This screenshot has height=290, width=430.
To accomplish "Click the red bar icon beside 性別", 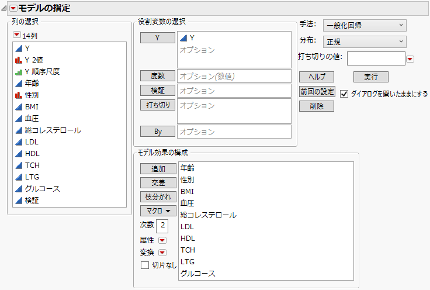I will 18,95.
